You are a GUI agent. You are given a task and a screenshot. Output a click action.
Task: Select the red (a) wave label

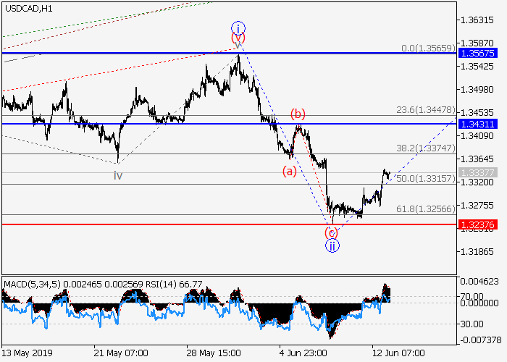(x=288, y=171)
